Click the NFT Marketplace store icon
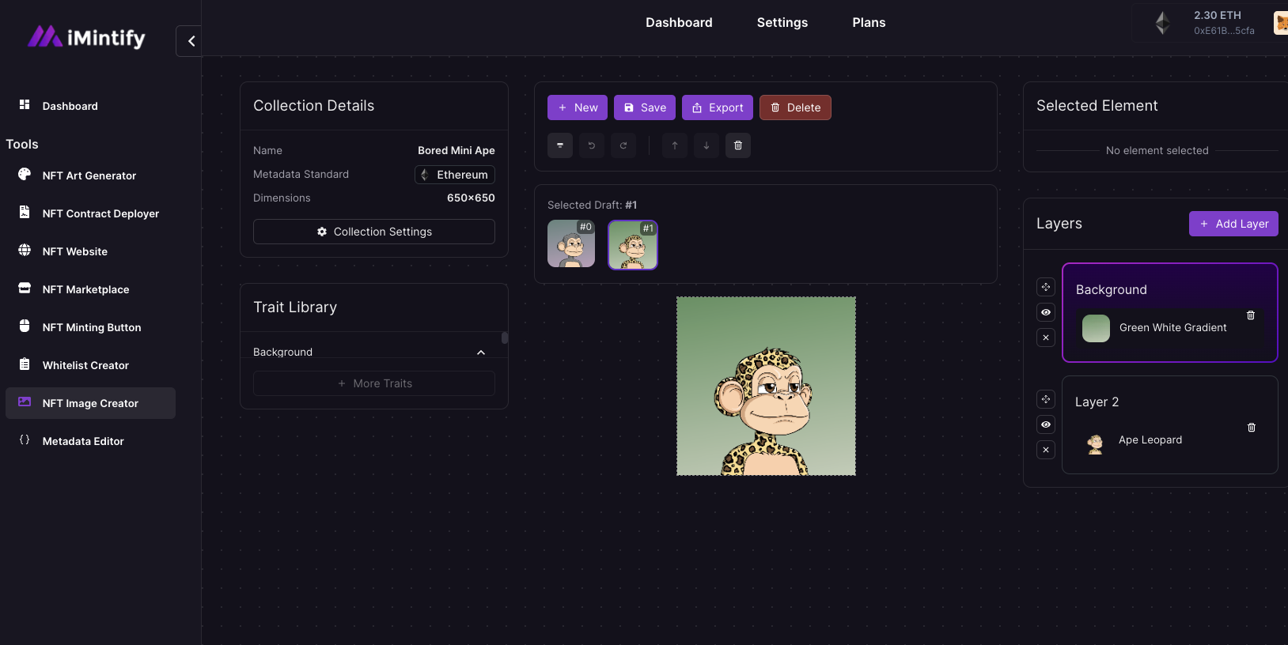 click(25, 289)
